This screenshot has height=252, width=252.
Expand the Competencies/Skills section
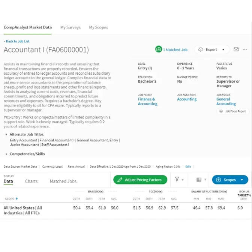point(6,154)
